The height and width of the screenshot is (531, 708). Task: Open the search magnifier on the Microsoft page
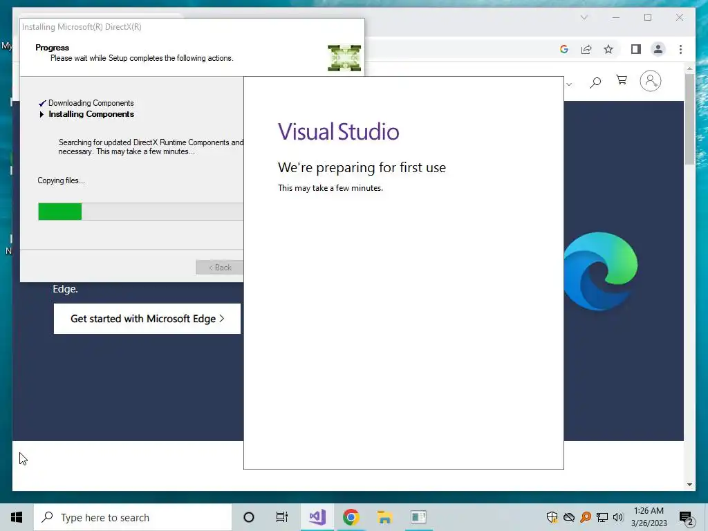[595, 82]
